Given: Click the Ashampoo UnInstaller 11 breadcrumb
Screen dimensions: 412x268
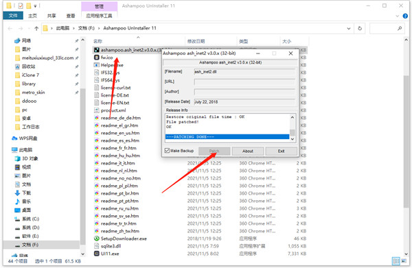Looking at the screenshot, I should click(130, 28).
